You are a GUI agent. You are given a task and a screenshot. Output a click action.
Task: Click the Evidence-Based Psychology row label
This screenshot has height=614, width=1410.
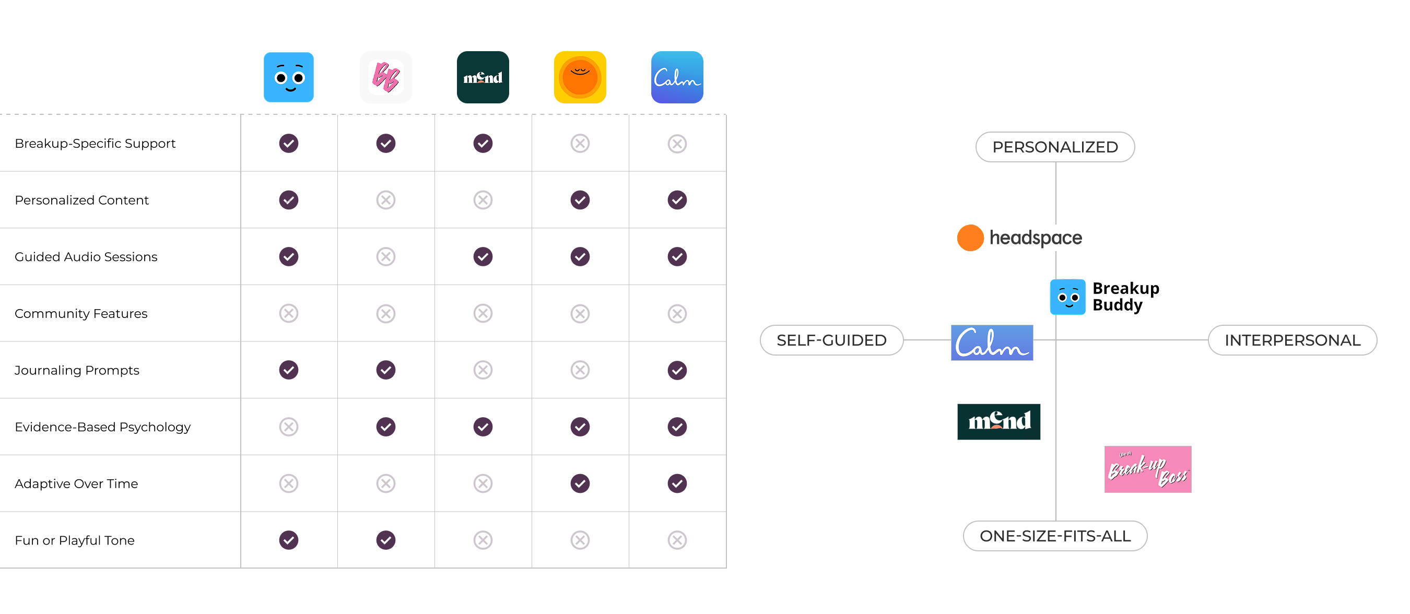pyautogui.click(x=103, y=427)
